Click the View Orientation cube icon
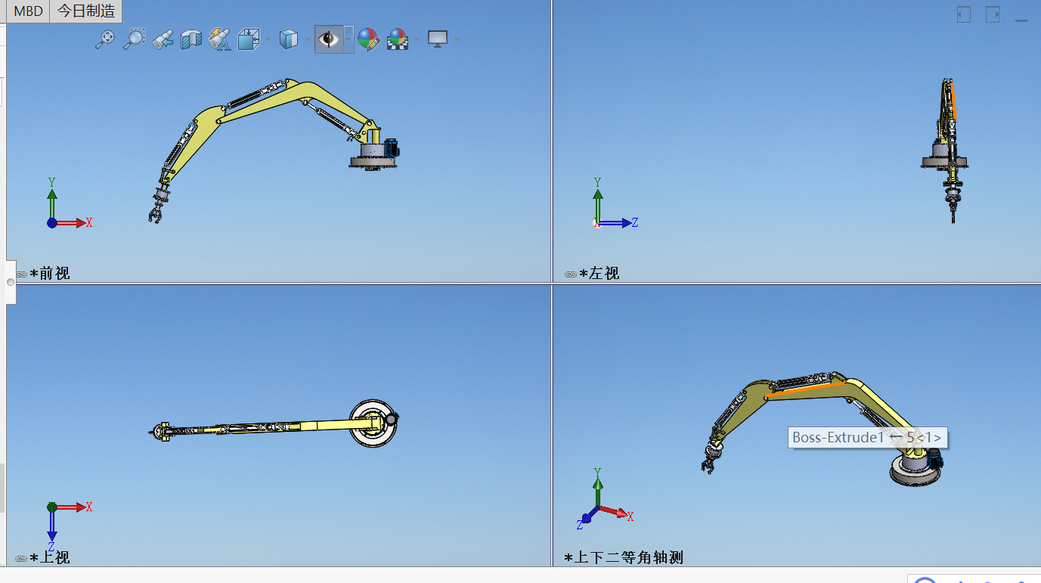Viewport: 1041px width, 583px height. pos(248,39)
